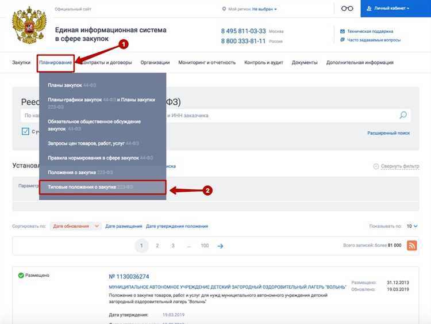This screenshot has width=431, height=324.
Task: Click the green Размещено status icon
Action: [x=21, y=275]
